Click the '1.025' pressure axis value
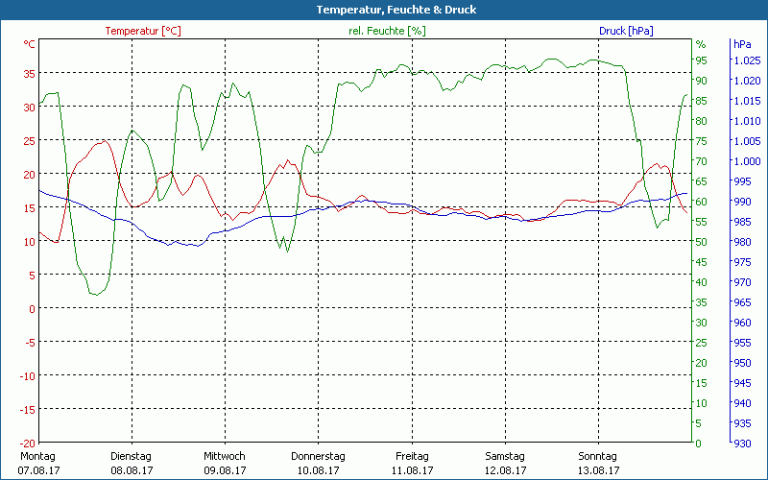The height and width of the screenshot is (480, 768). 747,60
